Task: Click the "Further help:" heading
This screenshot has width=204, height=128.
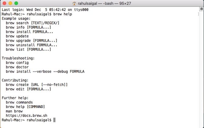Action: [15, 98]
